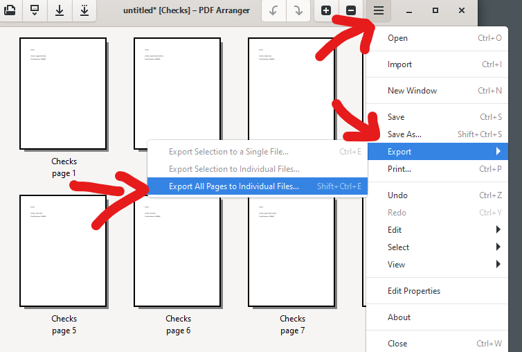Expand the View submenu
The height and width of the screenshot is (352, 522).
coord(438,265)
